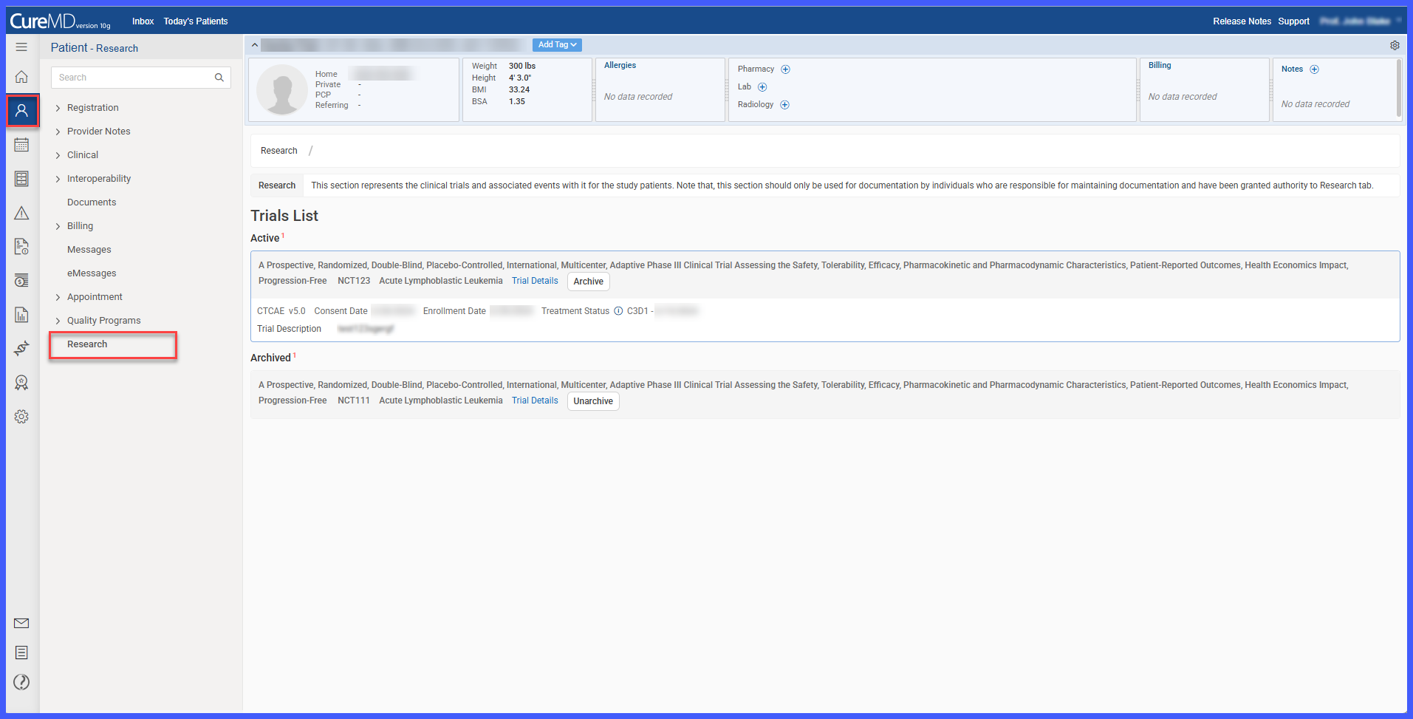Click the patient menu Search field
The image size is (1413, 719).
pos(141,78)
